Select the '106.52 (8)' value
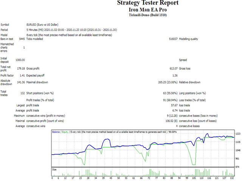Image resolution: width=242 pixels, height=181 pixels. pyautogui.click(x=171, y=121)
